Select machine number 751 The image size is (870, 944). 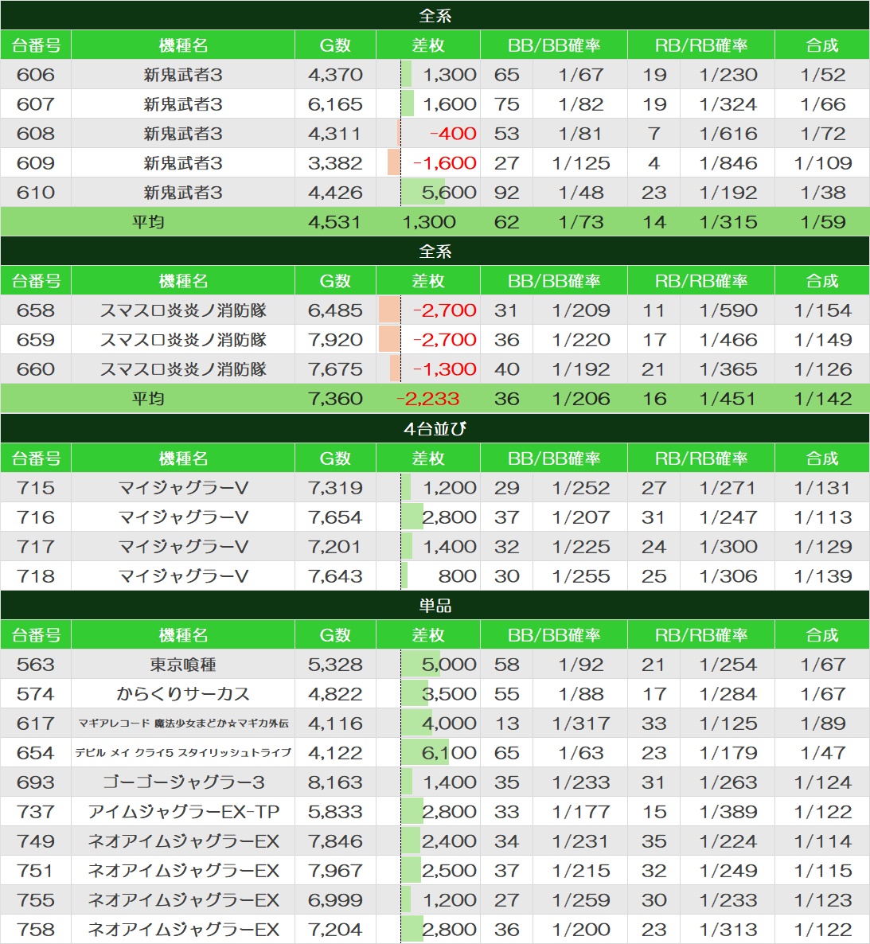pos(36,871)
